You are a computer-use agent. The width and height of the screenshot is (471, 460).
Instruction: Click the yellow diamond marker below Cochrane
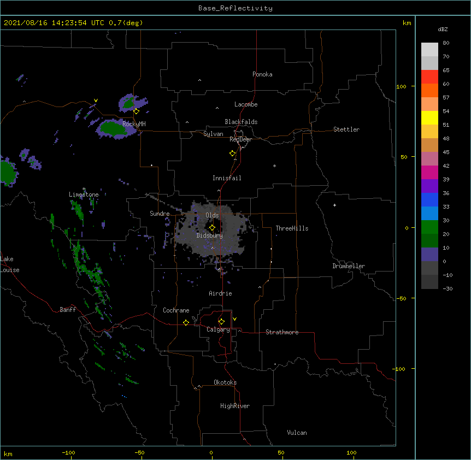(x=186, y=322)
